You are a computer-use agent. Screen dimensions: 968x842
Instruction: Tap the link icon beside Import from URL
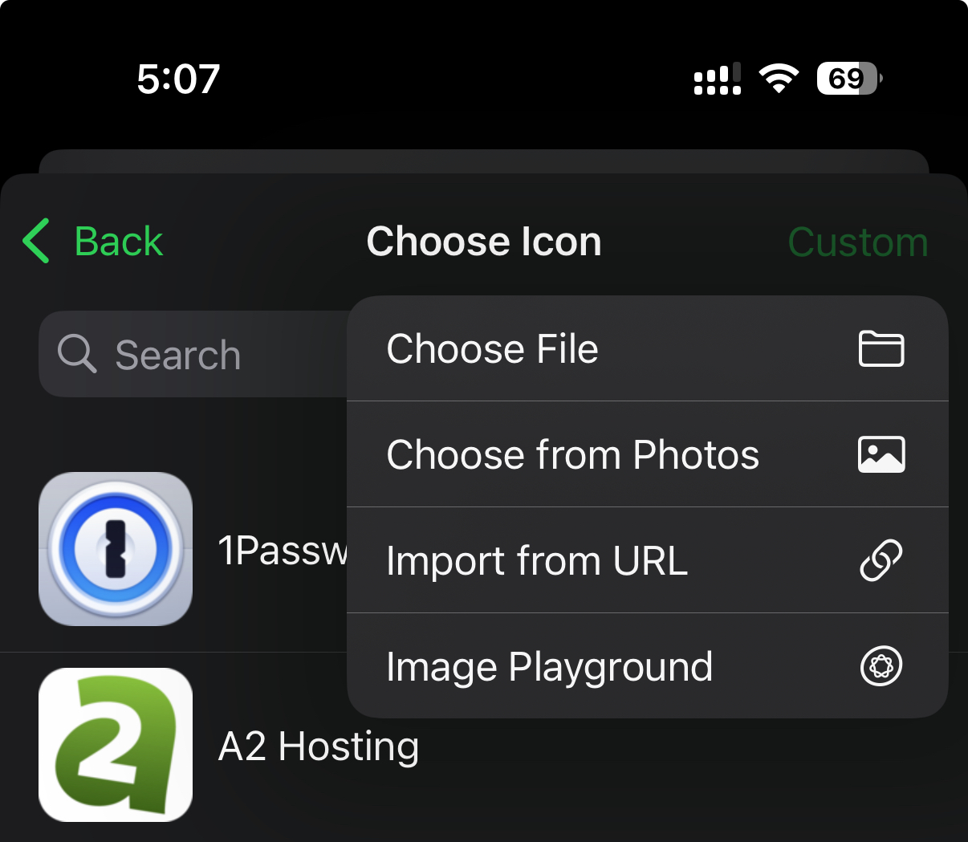click(x=881, y=560)
